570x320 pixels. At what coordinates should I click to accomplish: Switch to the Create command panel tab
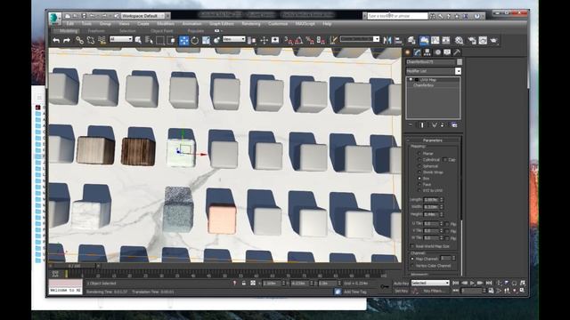(408, 52)
